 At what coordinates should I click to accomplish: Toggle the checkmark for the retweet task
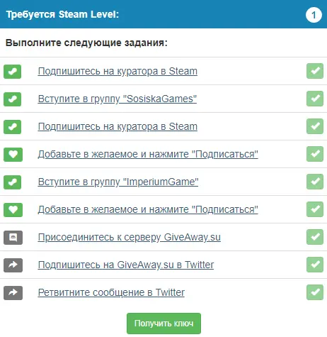coord(315,292)
